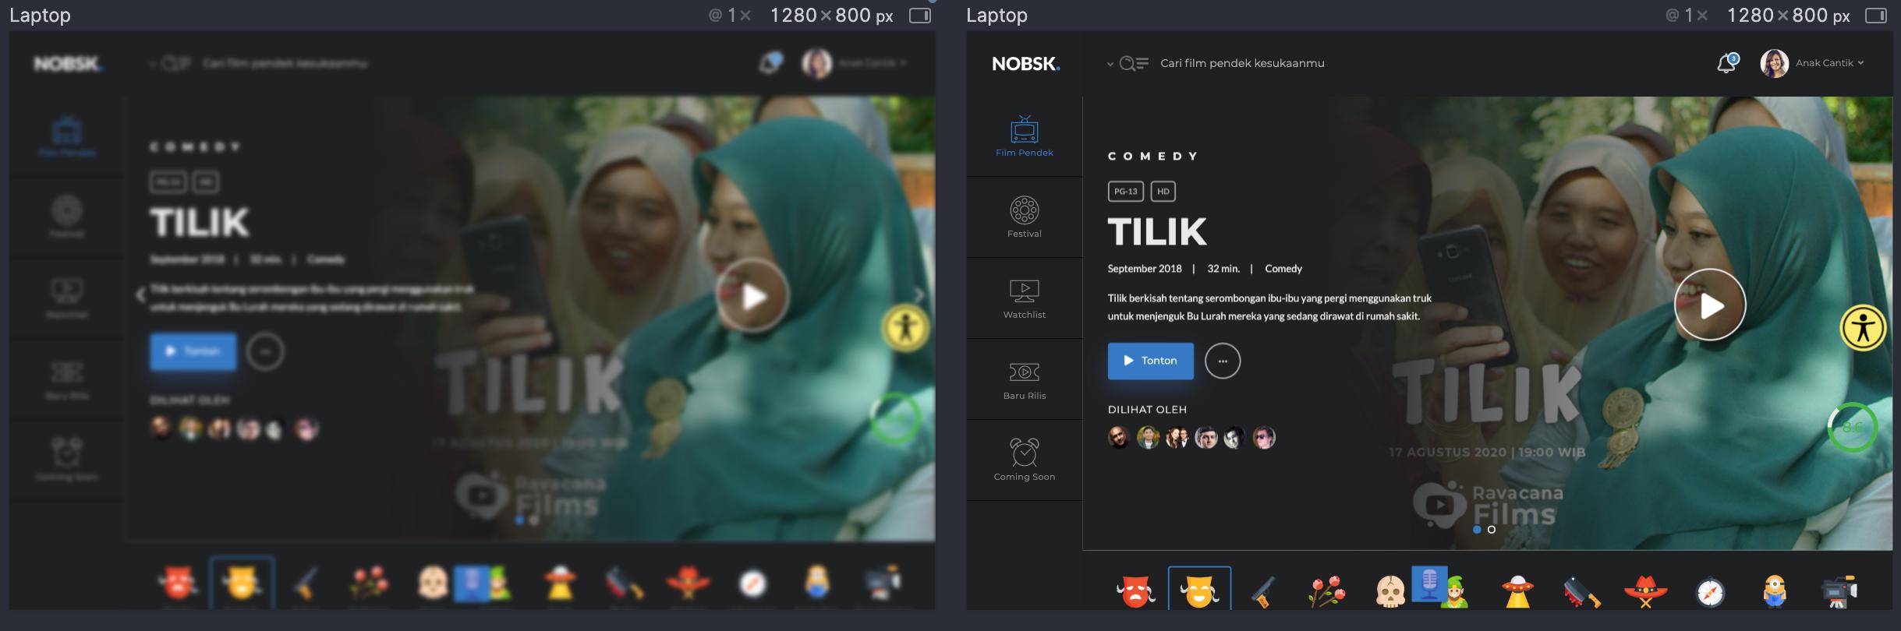
Task: Click the HD badge in the sharp preview
Action: click(1163, 191)
